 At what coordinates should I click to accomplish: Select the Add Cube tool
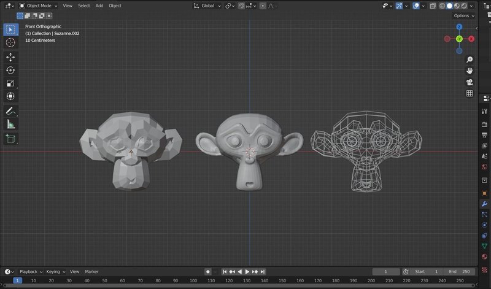[x=10, y=139]
